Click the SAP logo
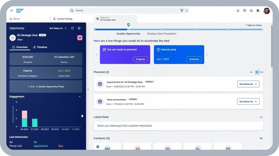The height and width of the screenshot is (156, 279). [20, 11]
